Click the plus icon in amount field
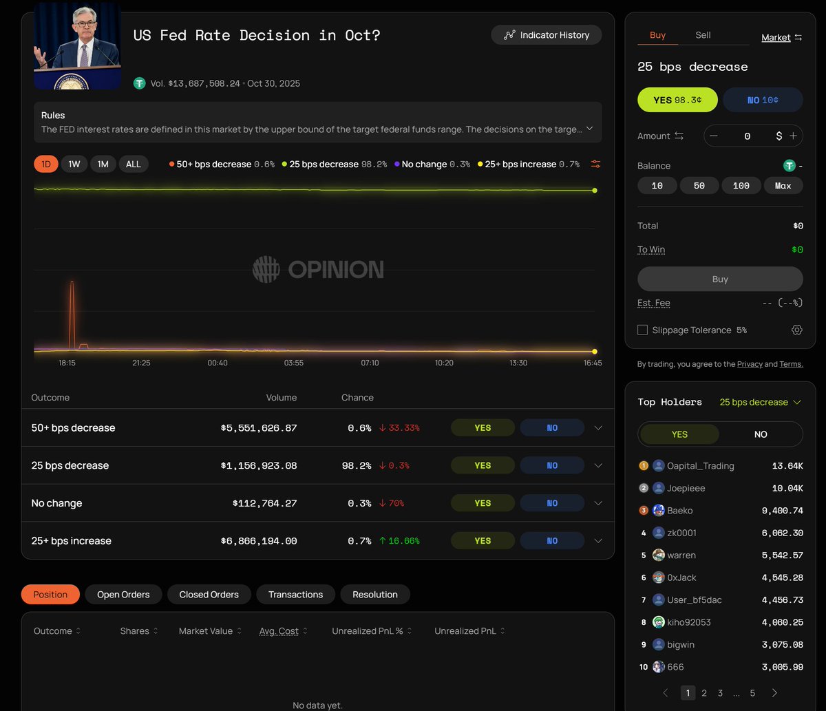 pos(793,136)
